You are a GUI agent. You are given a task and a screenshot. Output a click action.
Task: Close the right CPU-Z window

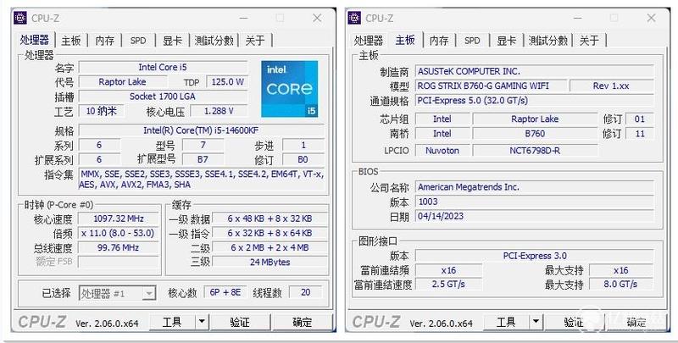(651, 18)
